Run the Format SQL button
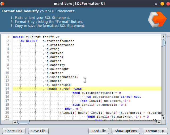Screen dimensions: 170x135 [x=155, y=131]
